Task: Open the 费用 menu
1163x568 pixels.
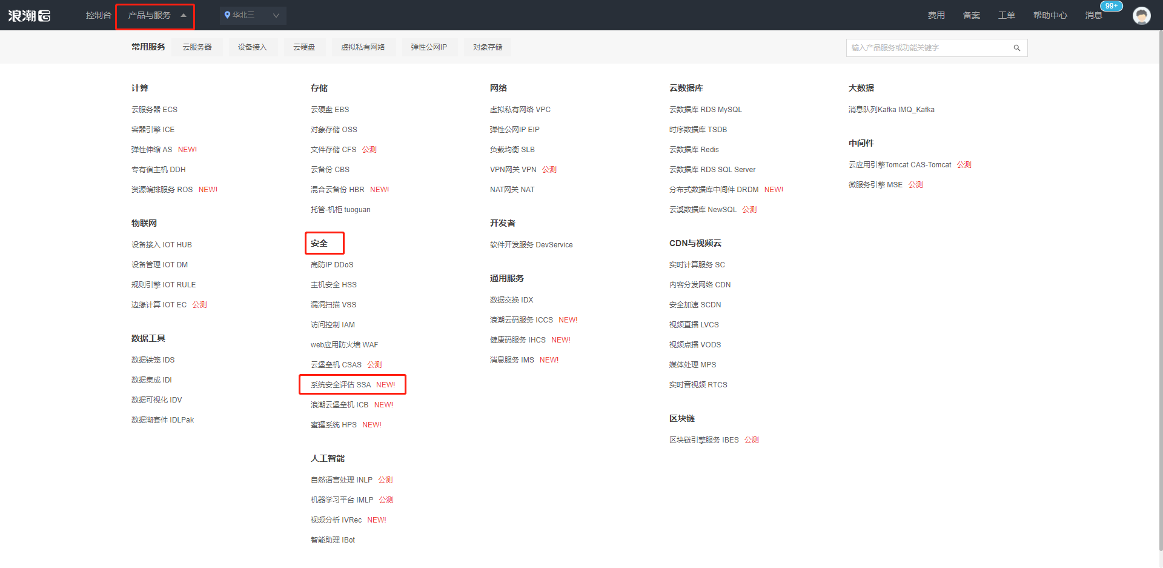Action: [x=936, y=15]
